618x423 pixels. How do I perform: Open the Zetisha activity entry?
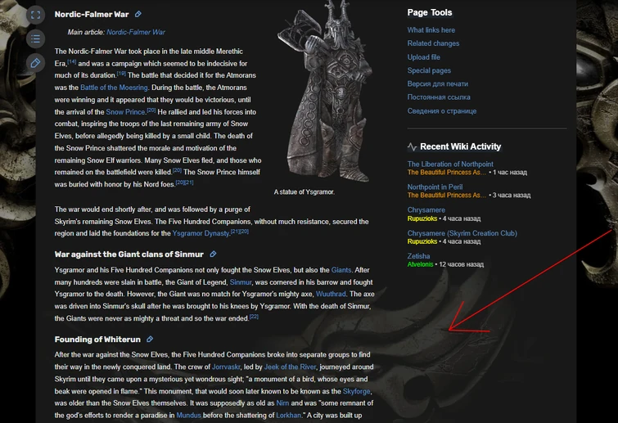pyautogui.click(x=418, y=256)
